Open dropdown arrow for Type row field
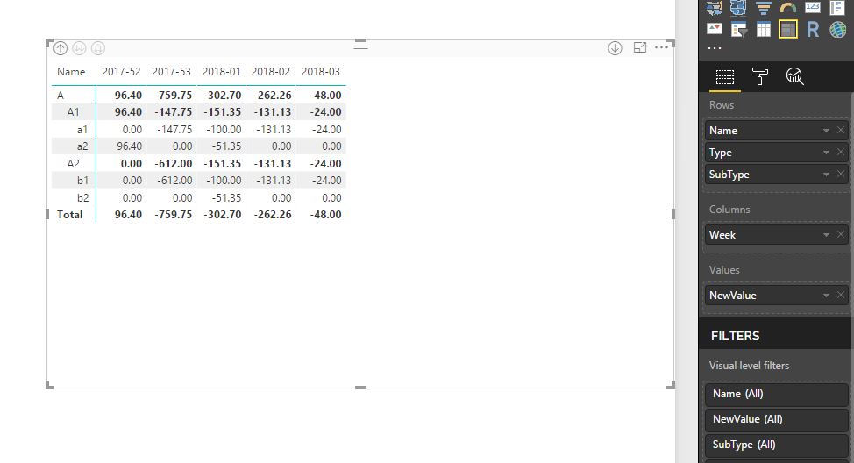This screenshot has height=463, width=854. (x=826, y=153)
